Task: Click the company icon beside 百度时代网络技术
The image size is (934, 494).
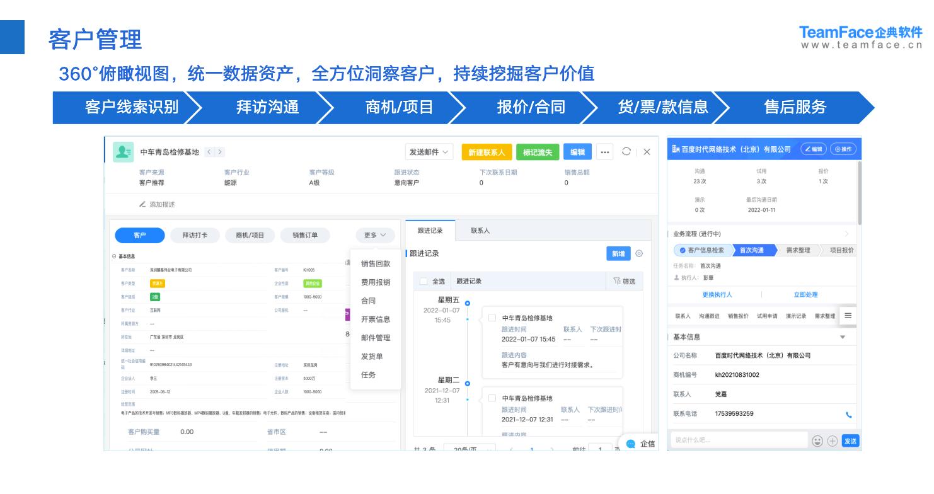Action: (x=676, y=149)
